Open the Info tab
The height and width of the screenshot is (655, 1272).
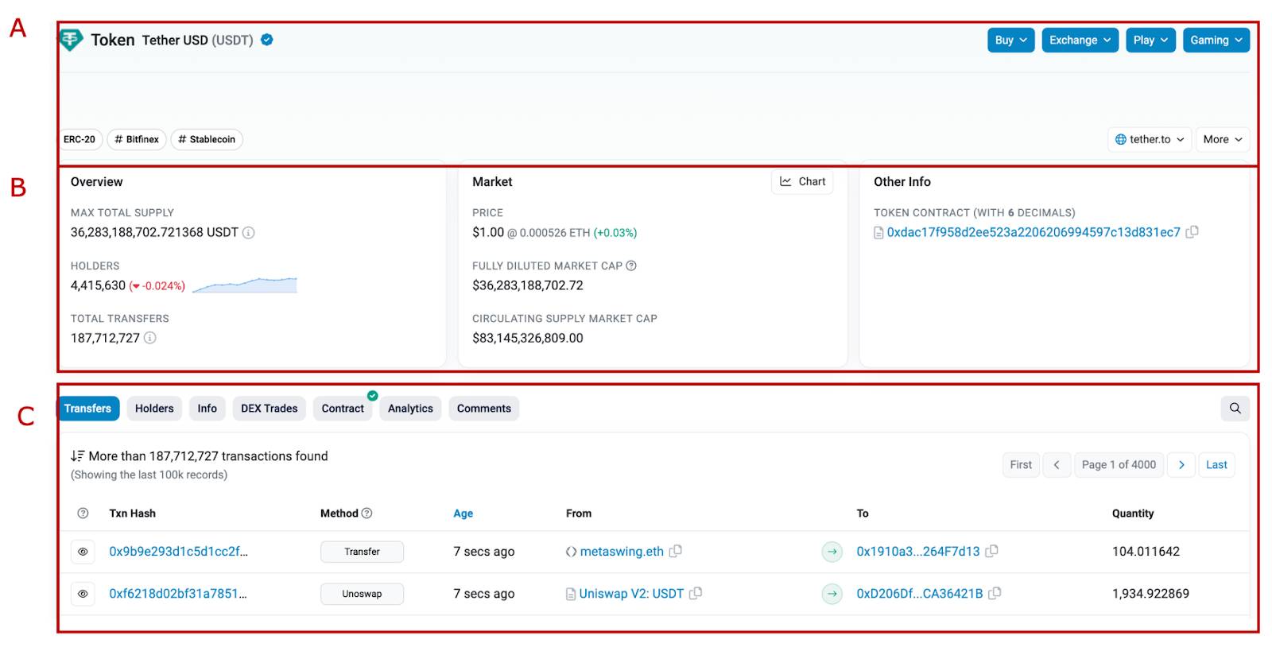coord(207,409)
